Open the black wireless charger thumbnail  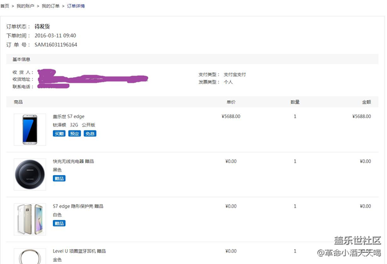coord(30,174)
